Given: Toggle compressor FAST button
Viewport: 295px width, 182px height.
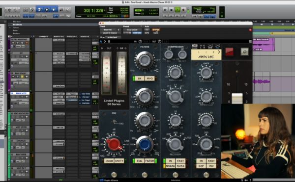Looking at the screenshot, I should 180,161.
